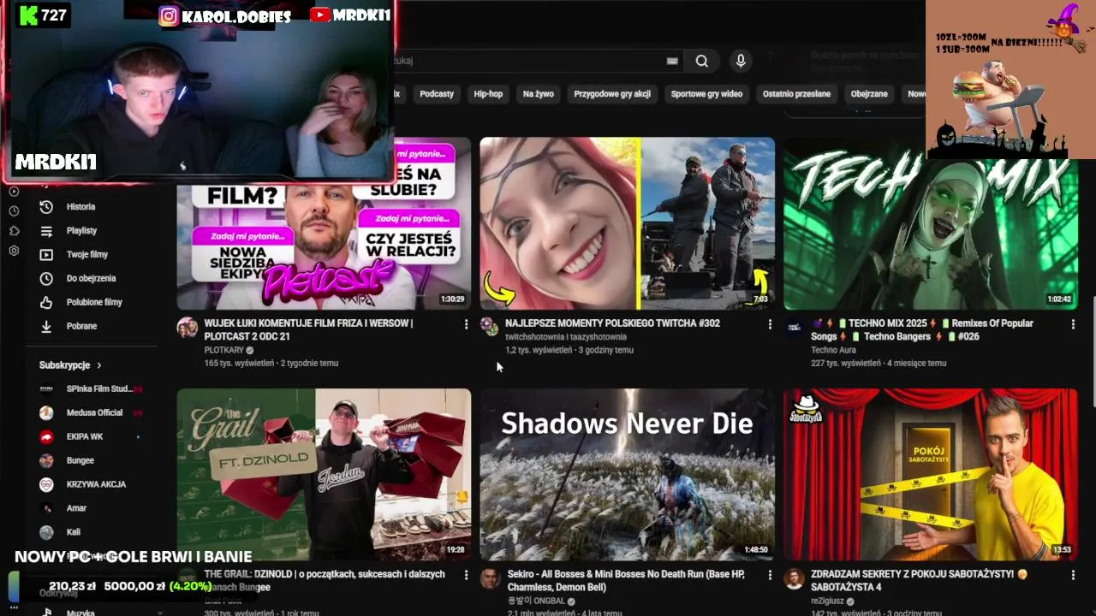Image resolution: width=1096 pixels, height=616 pixels.
Task: Click the puzzle-piece icon in narrow left strip
Action: (14, 231)
